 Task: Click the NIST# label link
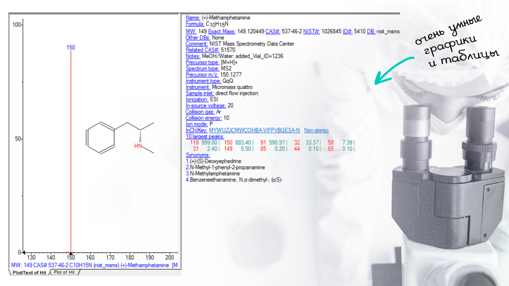[311, 31]
